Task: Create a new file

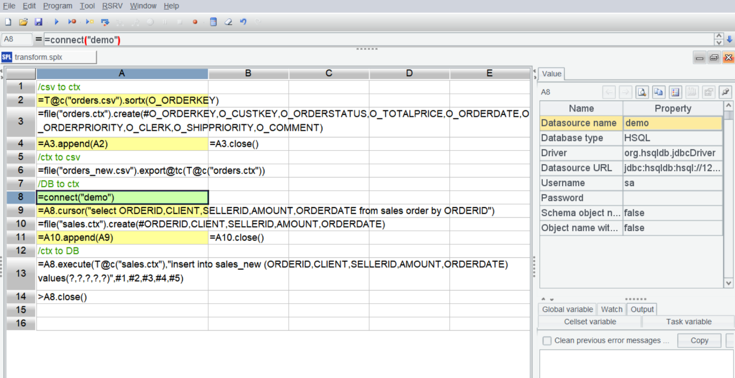Action: [8, 21]
